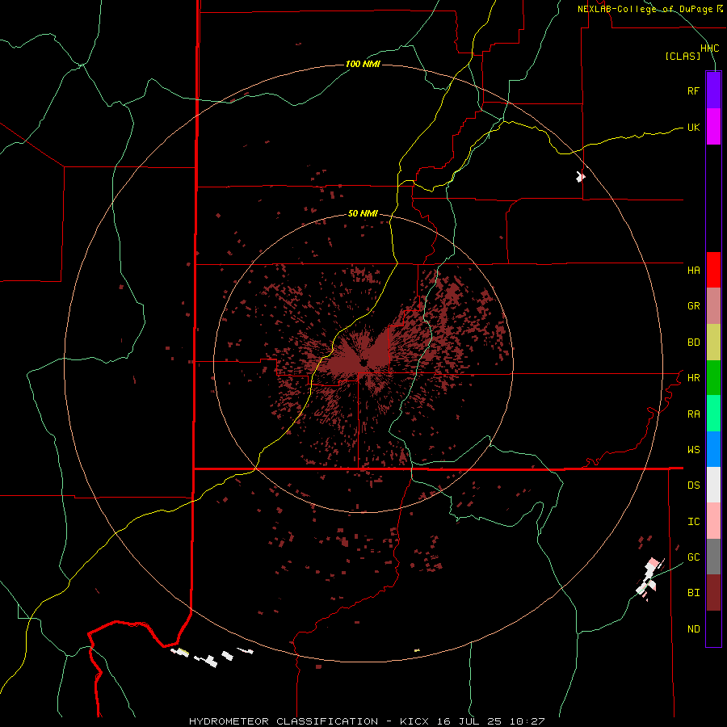Click the 100 NMI range ring label
Viewport: 727px width, 727px height.
point(363,64)
